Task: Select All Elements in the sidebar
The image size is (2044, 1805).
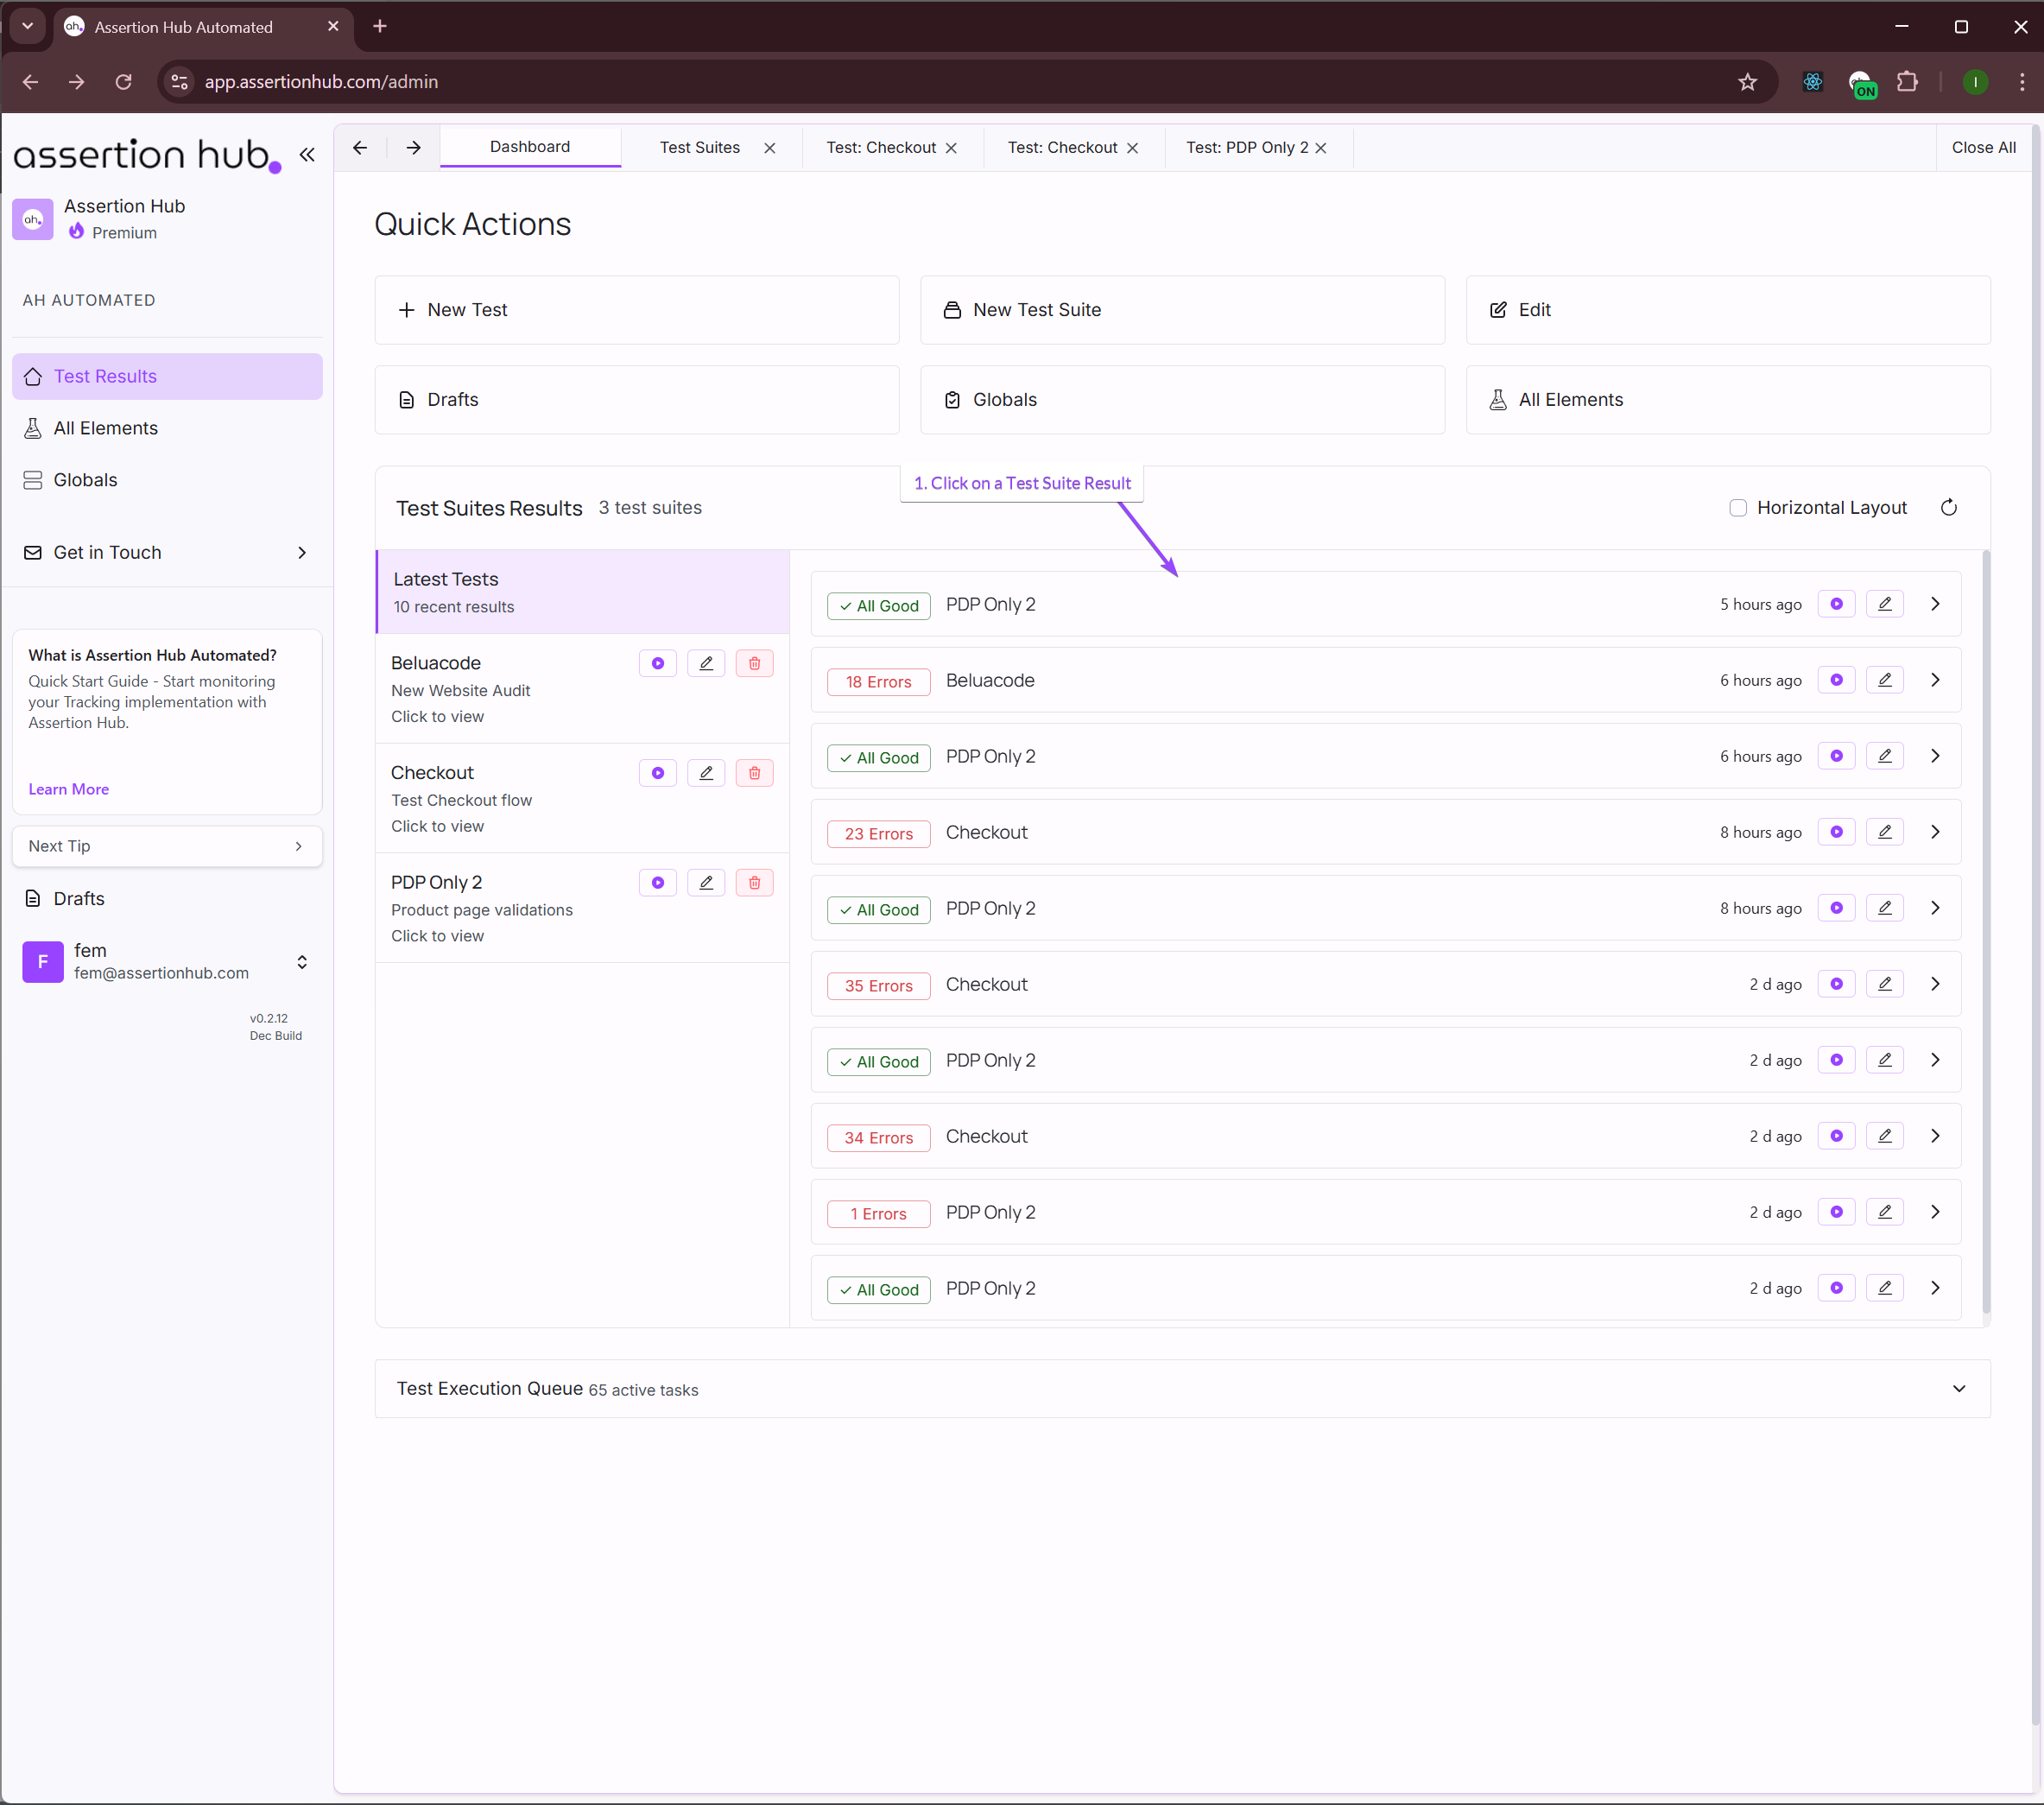Action: pyautogui.click(x=105, y=427)
